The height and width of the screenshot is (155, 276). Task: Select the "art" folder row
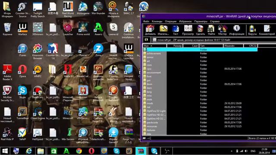tap(200, 61)
